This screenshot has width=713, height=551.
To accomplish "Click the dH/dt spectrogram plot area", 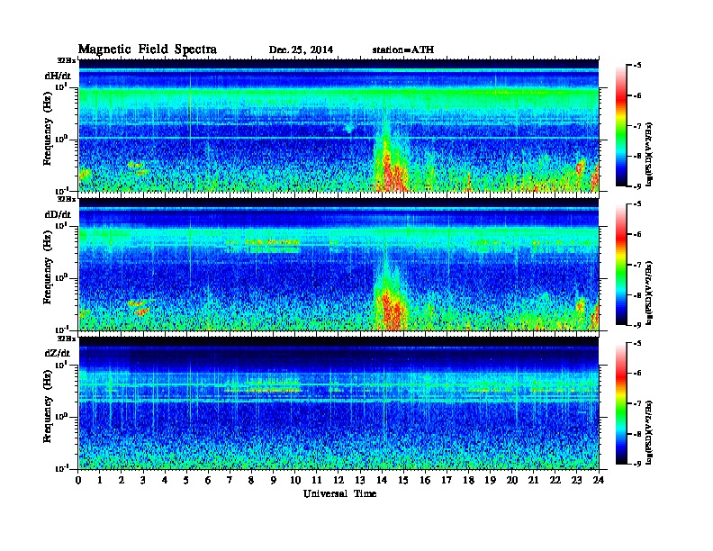I will click(x=338, y=125).
